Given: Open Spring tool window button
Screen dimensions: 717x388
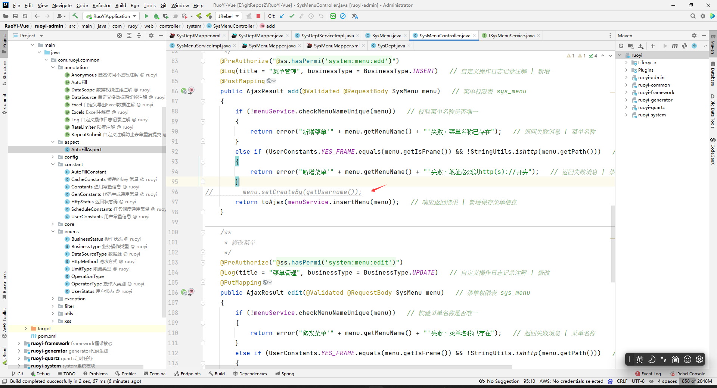Looking at the screenshot, I should click(x=285, y=373).
